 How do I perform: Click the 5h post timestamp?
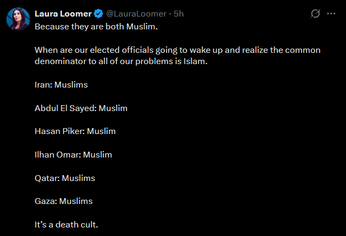pos(179,14)
